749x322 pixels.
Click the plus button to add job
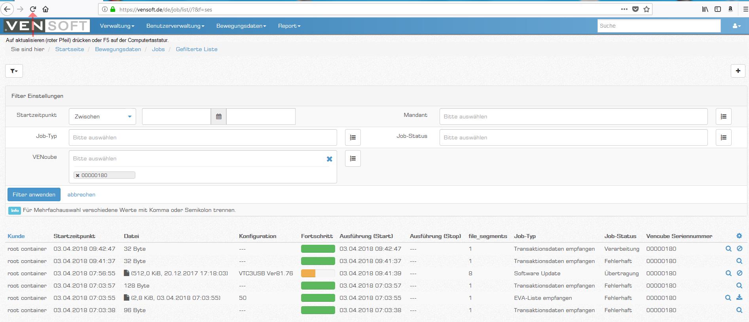(x=738, y=71)
